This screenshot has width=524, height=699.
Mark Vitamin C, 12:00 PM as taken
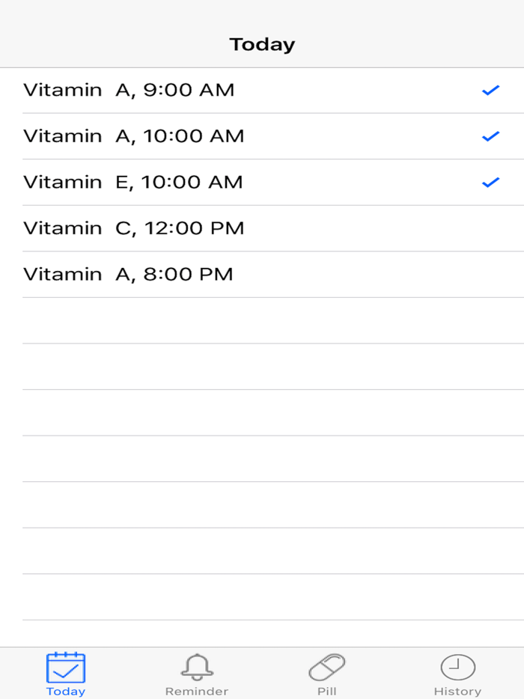(x=262, y=228)
